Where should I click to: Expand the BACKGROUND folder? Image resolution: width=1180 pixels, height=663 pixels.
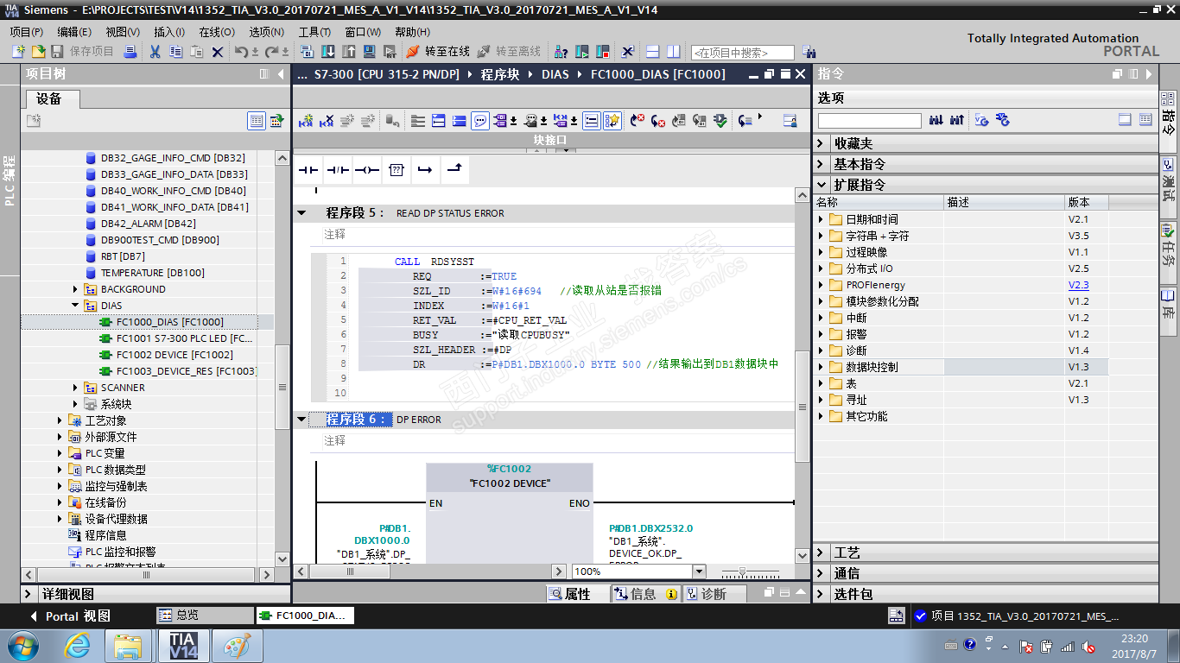[x=75, y=289]
